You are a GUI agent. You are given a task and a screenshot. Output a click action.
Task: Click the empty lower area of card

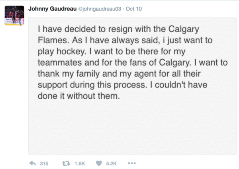coord(132,128)
